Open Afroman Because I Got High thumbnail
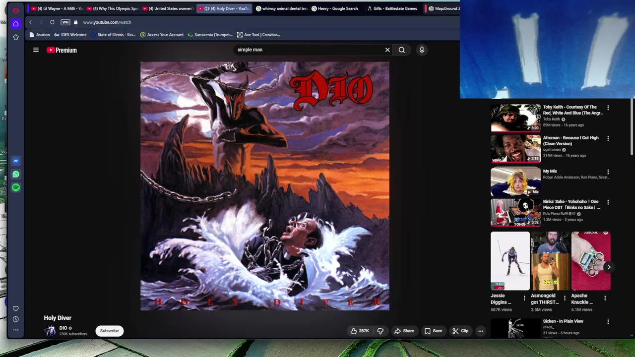 [515, 148]
